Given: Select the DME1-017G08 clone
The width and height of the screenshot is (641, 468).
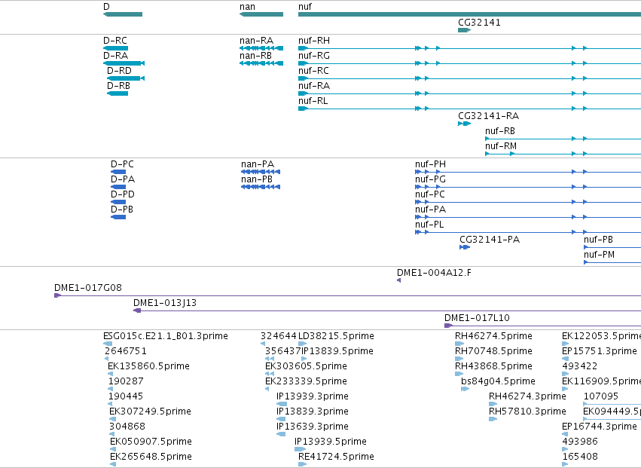Looking at the screenshot, I should tap(347, 295).
